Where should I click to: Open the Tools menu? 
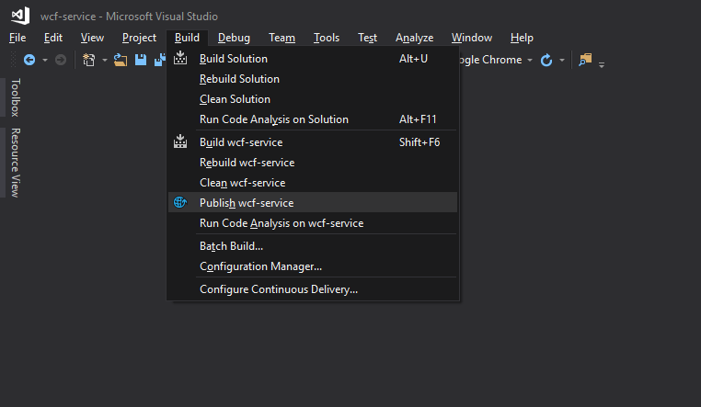pos(327,38)
